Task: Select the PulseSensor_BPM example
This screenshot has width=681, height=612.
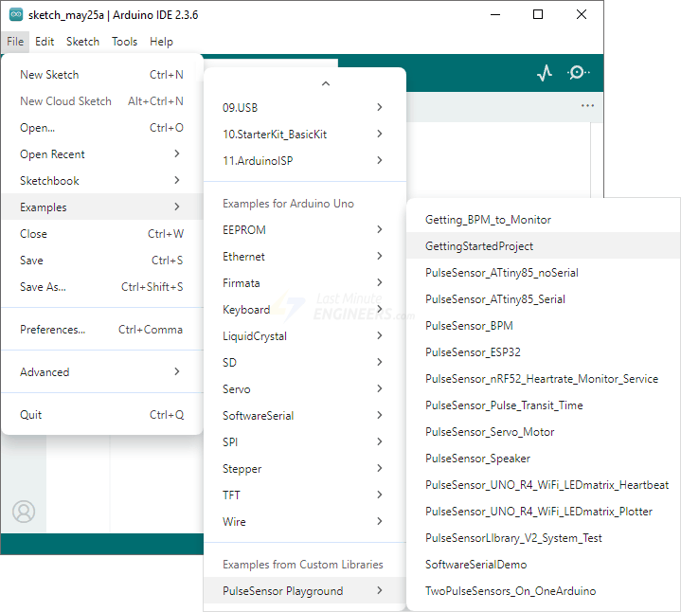Action: [469, 326]
